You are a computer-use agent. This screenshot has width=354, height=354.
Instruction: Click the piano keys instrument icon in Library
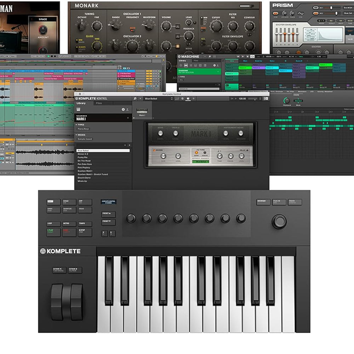click(77, 110)
